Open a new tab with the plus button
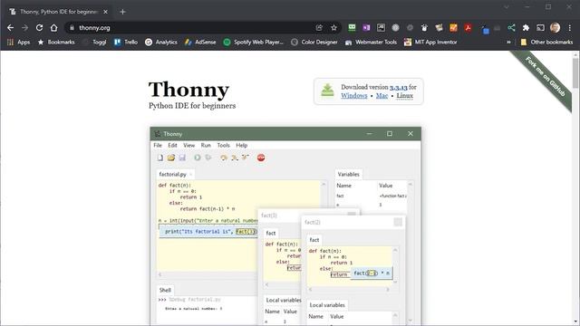Screen dimensions: 580x326 coord(123,12)
